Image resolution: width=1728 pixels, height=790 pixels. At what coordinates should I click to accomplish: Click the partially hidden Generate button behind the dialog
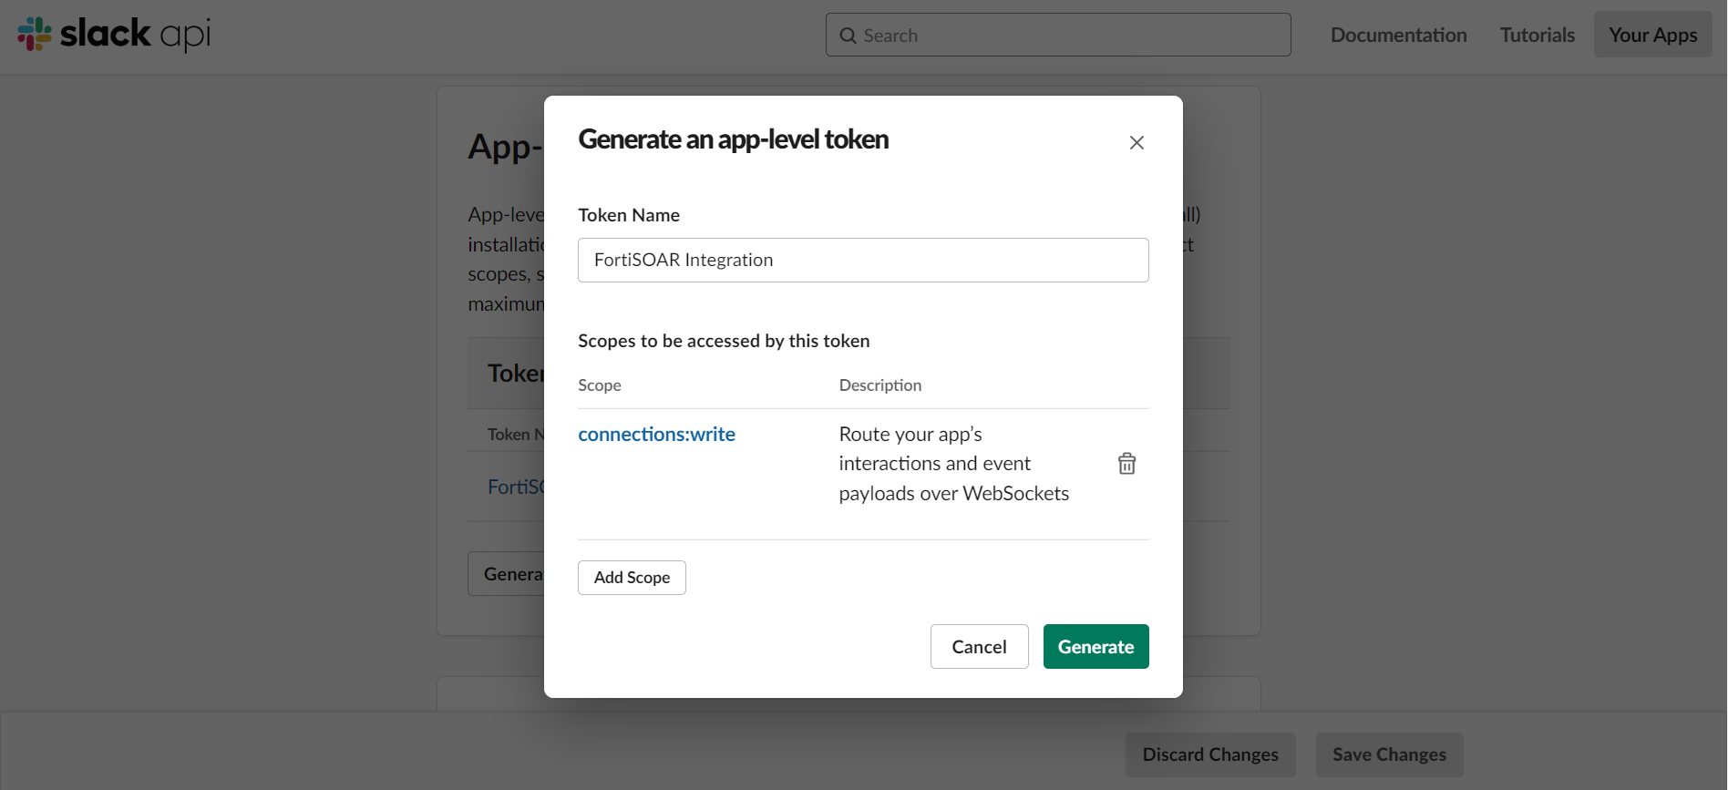click(x=507, y=574)
